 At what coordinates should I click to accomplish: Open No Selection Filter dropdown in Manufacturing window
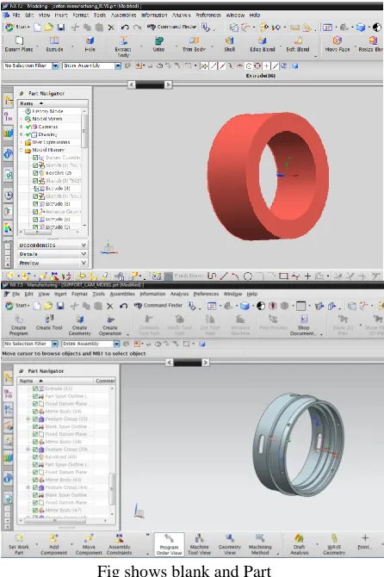point(55,344)
